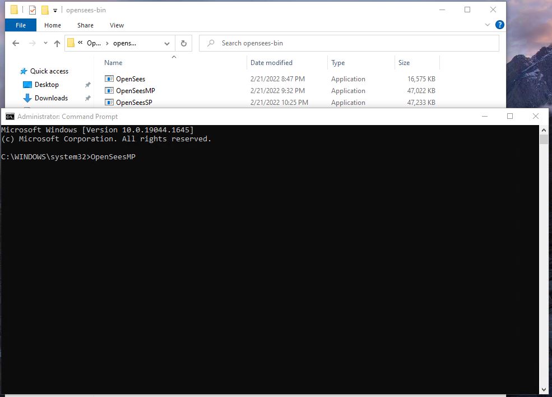This screenshot has height=397, width=552.
Task: Sort files by Size column
Action: (x=404, y=63)
